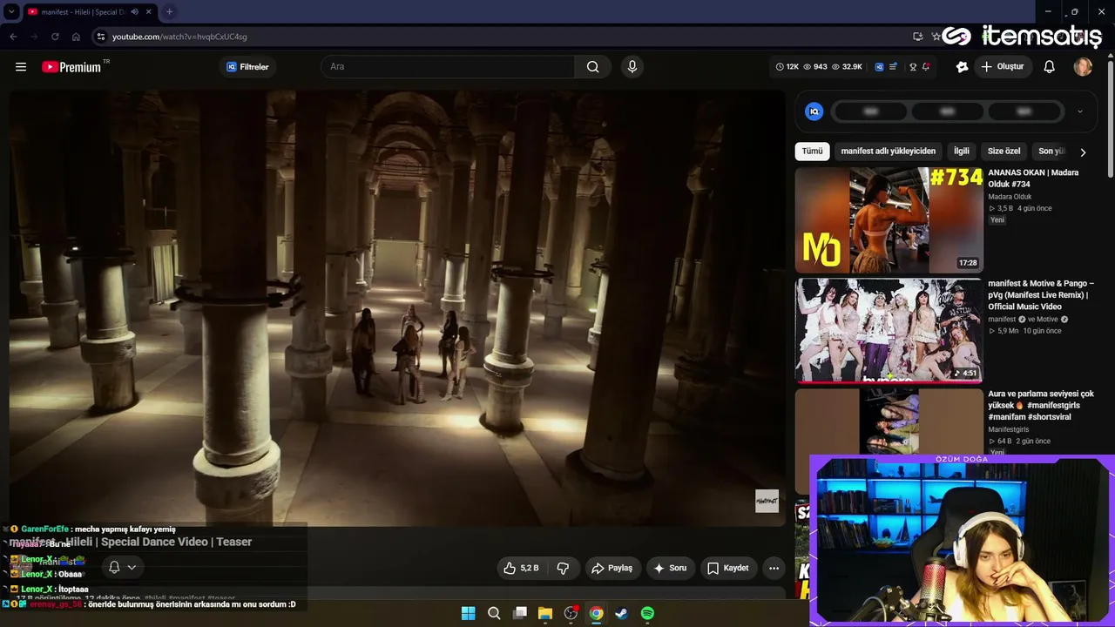Dislike the video with thumbs down
This screenshot has height=627, width=1115.
pyautogui.click(x=563, y=568)
